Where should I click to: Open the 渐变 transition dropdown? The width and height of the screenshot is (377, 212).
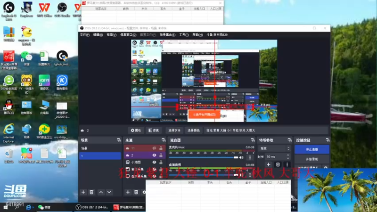coord(275,148)
